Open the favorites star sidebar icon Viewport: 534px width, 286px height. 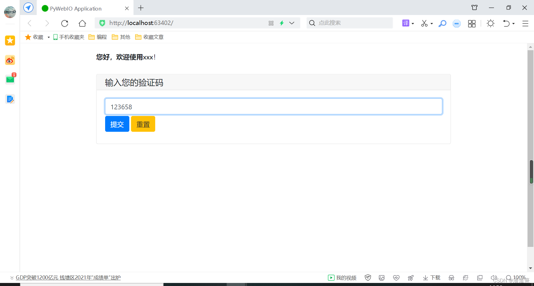(x=10, y=41)
